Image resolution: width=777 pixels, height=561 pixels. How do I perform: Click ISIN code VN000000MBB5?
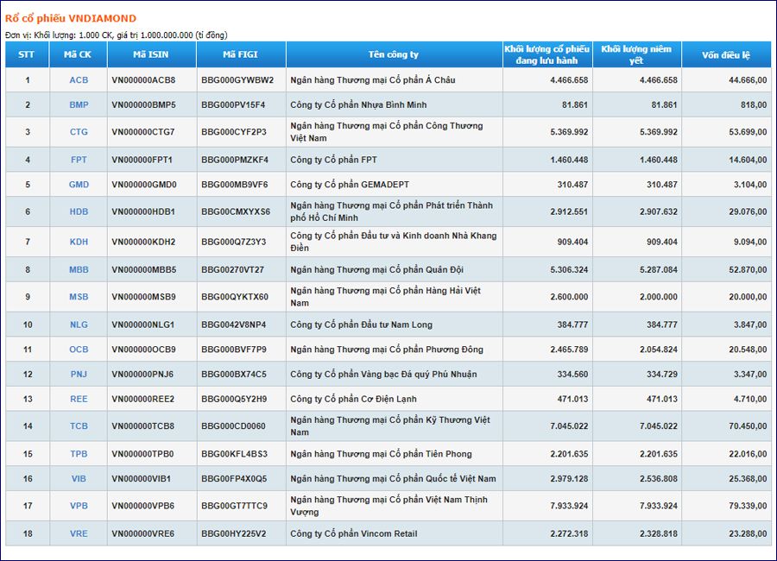click(143, 269)
